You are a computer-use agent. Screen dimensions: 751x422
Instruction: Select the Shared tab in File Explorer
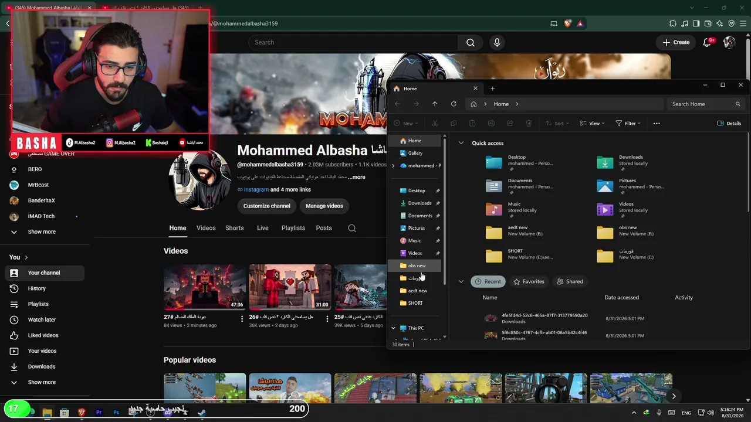570,281
